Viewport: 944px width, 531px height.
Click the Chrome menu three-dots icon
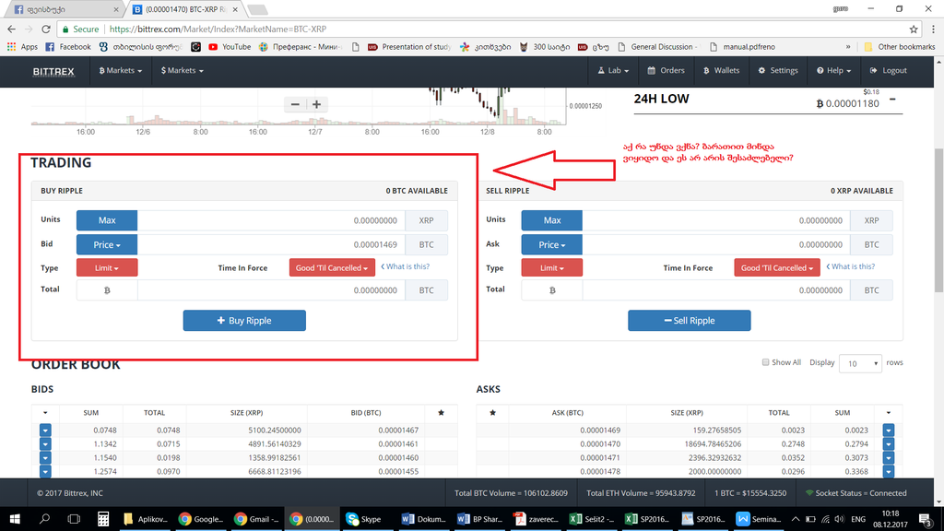(933, 29)
